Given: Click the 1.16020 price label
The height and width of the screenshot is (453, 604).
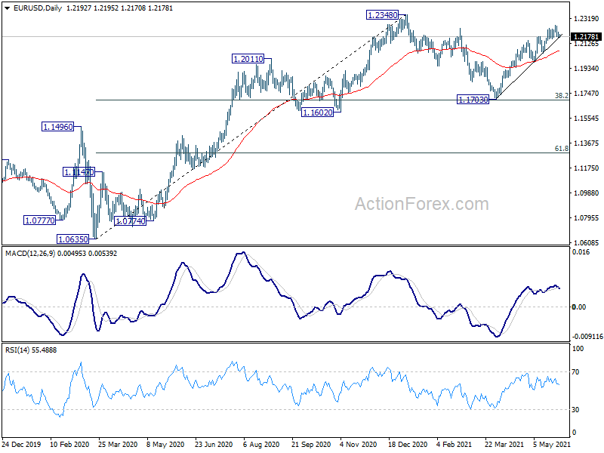Looking at the screenshot, I should click(x=317, y=112).
